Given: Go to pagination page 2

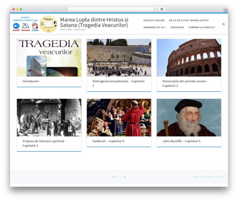Looking at the screenshot, I should click(x=117, y=177).
